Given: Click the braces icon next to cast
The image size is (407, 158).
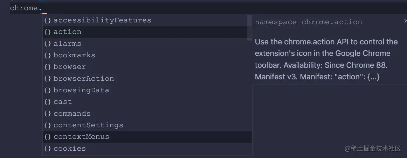Looking at the screenshot, I should [48, 102].
